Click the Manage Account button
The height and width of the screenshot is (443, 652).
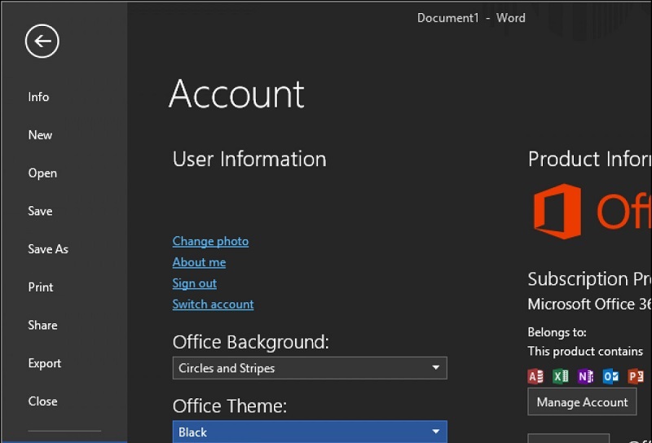(582, 401)
